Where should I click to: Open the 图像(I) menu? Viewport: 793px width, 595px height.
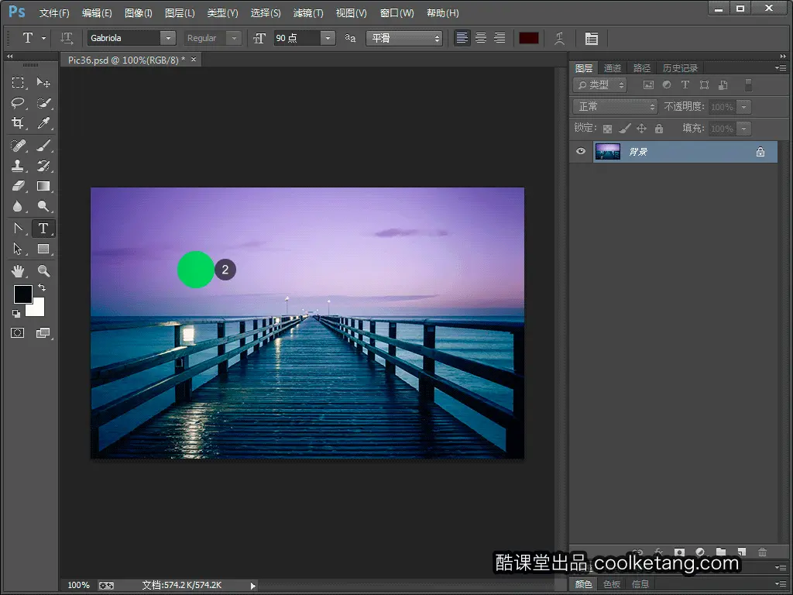point(139,13)
